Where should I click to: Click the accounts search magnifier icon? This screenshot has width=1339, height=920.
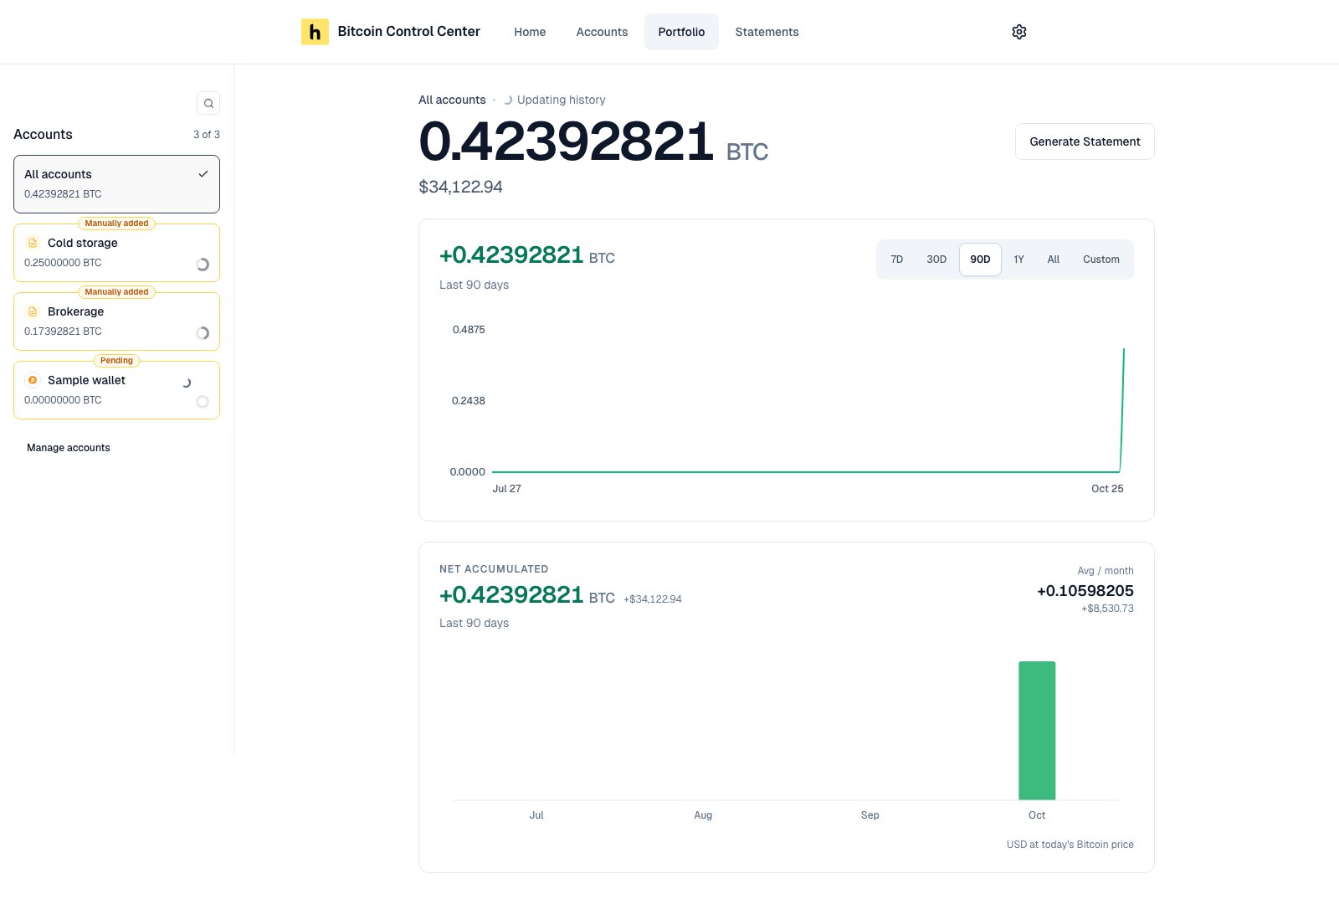coord(208,103)
